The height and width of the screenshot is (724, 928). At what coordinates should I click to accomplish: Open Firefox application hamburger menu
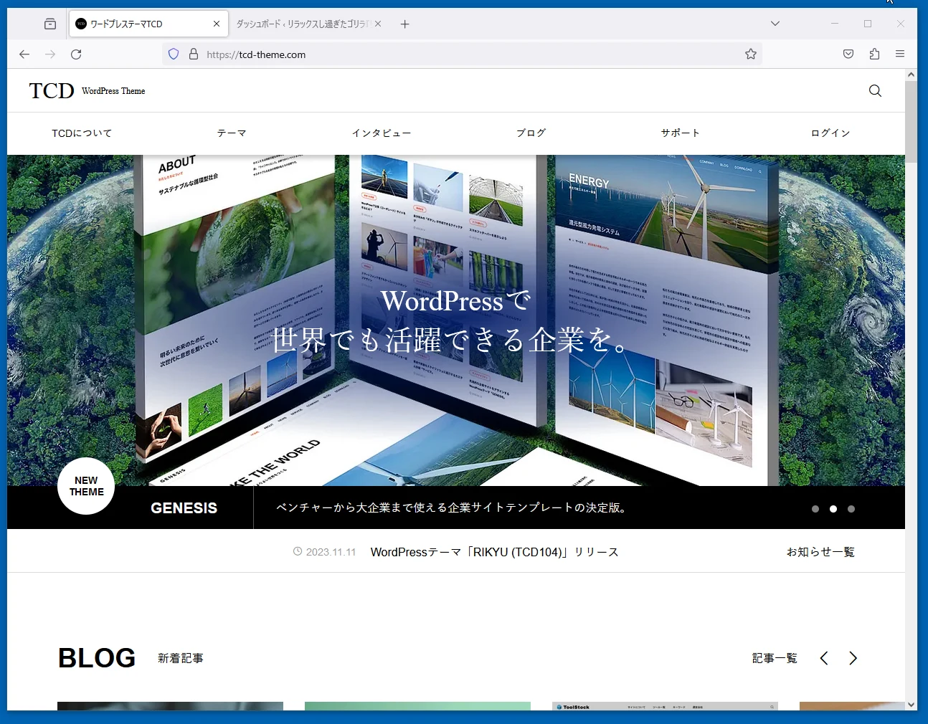(900, 54)
